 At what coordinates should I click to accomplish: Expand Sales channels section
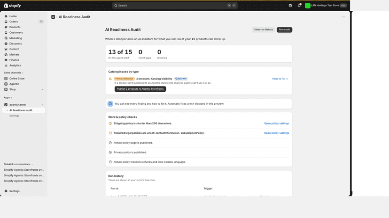[x=14, y=73]
